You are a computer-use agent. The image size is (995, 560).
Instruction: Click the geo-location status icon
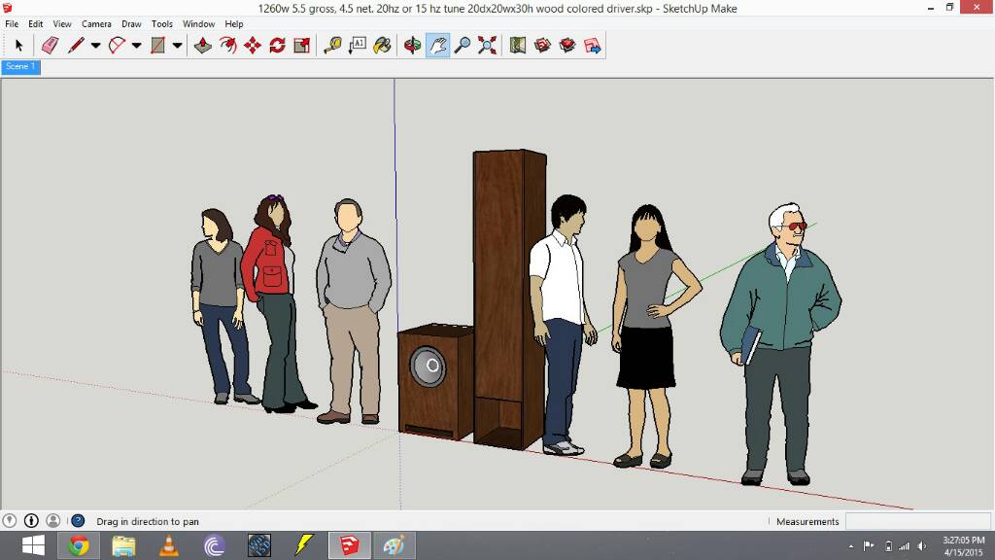click(x=10, y=521)
